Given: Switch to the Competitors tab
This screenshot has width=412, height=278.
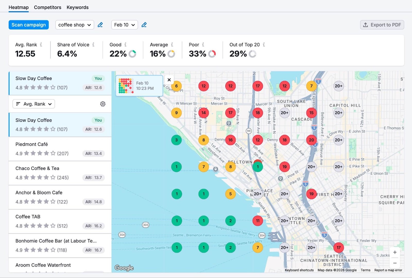Looking at the screenshot, I should [x=47, y=7].
